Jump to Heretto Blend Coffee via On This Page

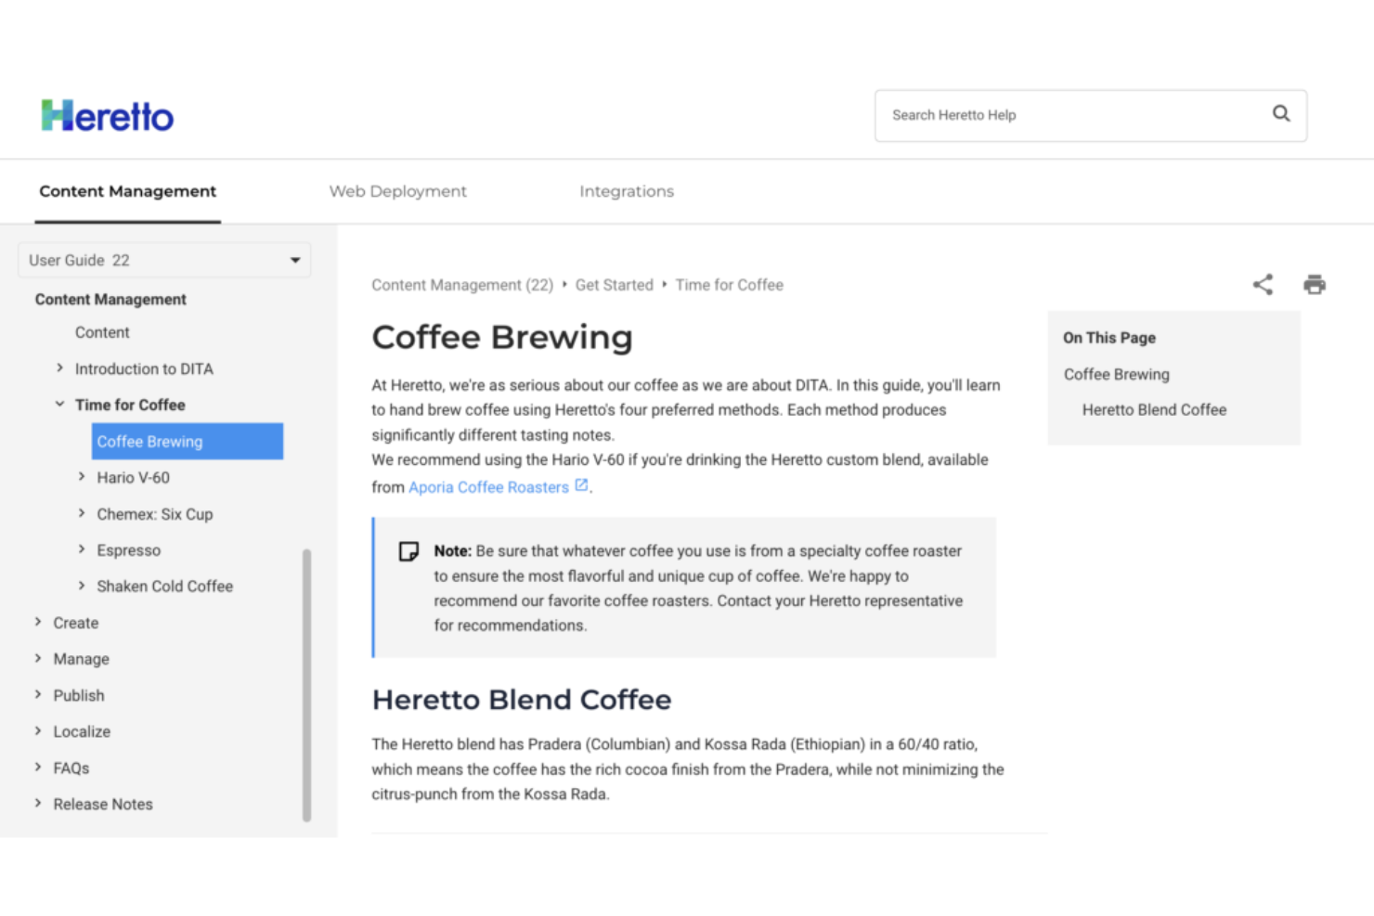pyautogui.click(x=1154, y=409)
